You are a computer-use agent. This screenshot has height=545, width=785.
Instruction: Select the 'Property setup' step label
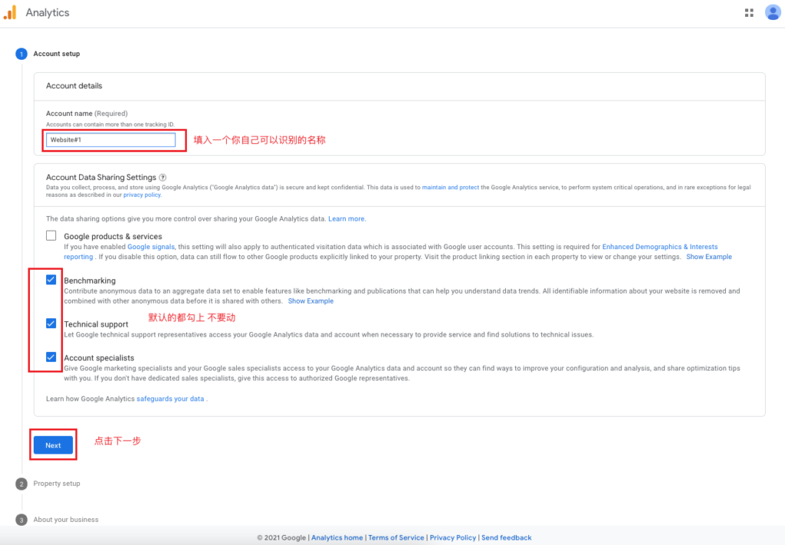57,484
